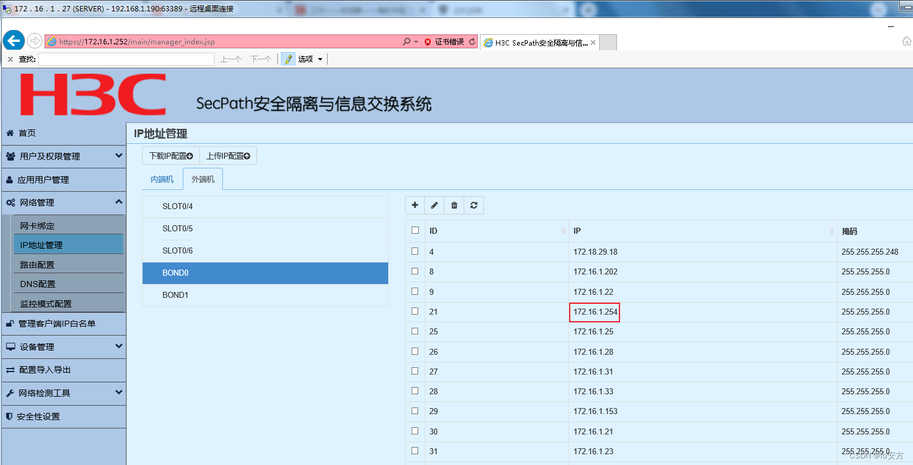913x465 pixels.
Task: Select BOND0 interface in list
Action: (x=265, y=273)
